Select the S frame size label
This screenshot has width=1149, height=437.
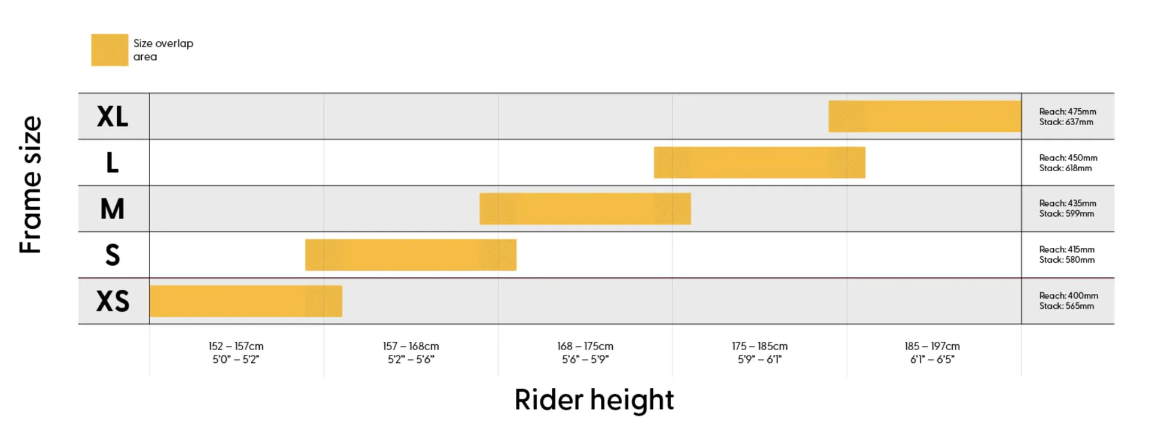[113, 255]
